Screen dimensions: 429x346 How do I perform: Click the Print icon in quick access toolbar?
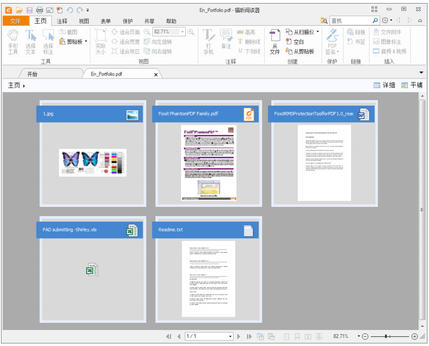40,10
